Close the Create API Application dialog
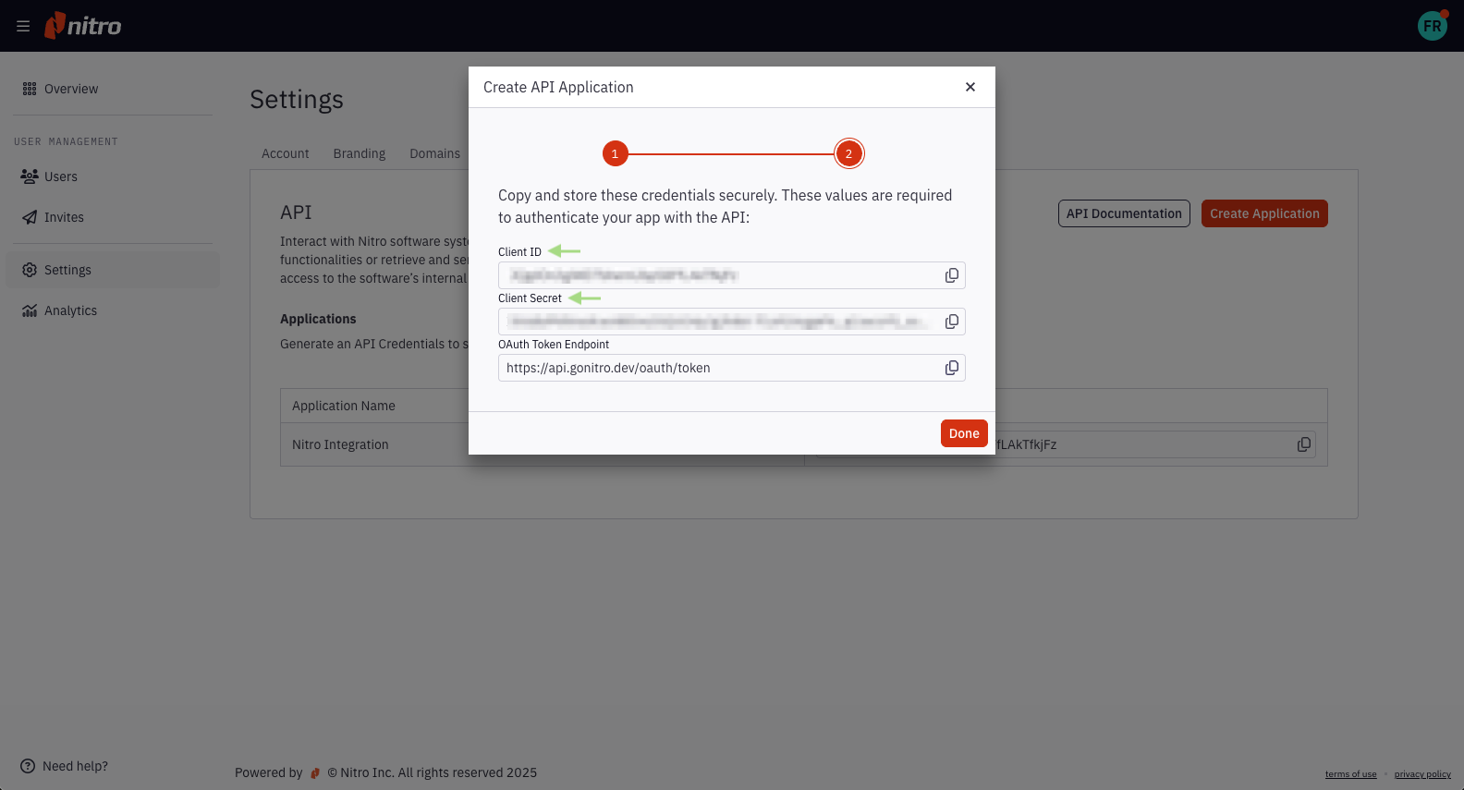The height and width of the screenshot is (790, 1464). (x=970, y=87)
